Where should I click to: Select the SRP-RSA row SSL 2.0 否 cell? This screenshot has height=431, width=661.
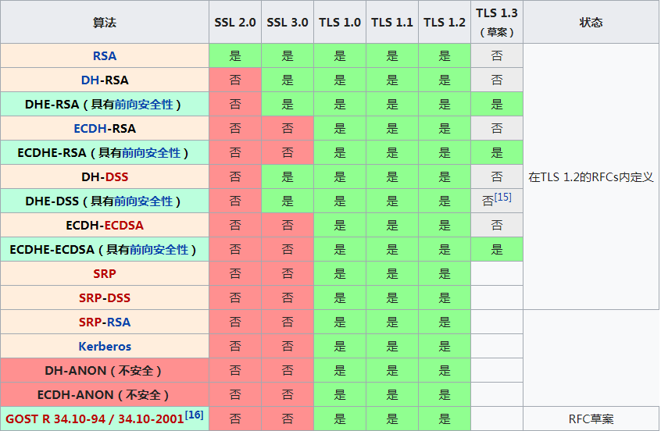click(235, 322)
